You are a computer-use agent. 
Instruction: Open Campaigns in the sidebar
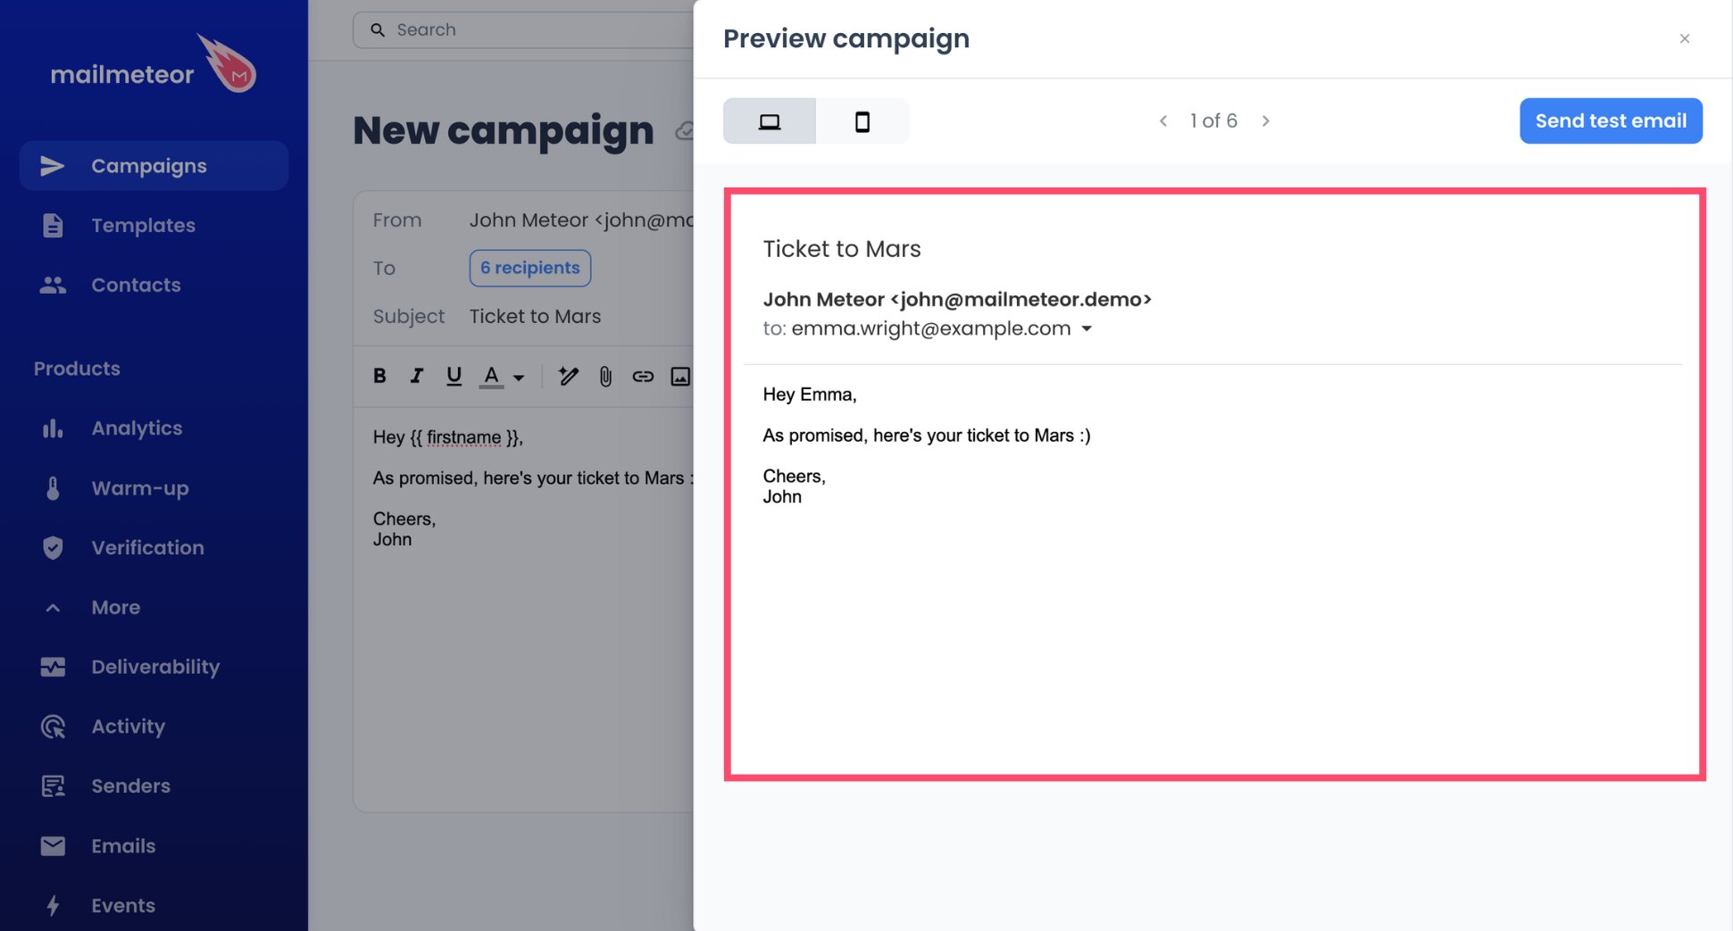[154, 166]
